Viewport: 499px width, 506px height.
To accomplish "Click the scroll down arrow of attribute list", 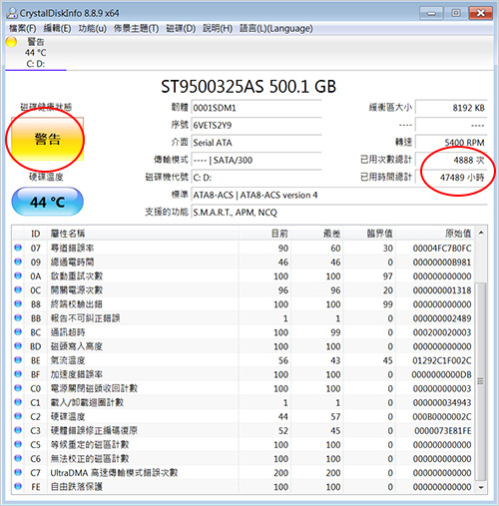I will coord(481,487).
